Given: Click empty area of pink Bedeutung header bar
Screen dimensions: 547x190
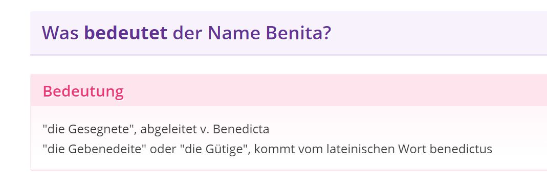Looking at the screenshot, I should [x=335, y=90].
